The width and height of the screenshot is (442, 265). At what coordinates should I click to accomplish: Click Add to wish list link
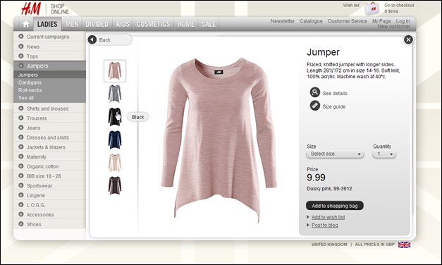[328, 217]
